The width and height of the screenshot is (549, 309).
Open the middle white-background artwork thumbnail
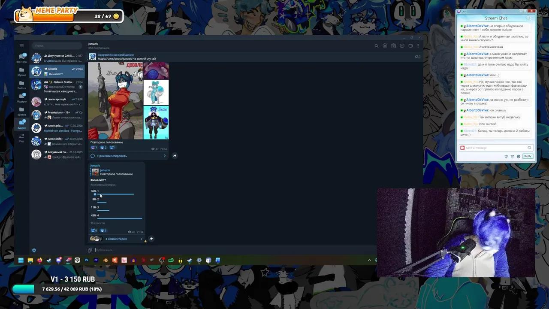click(x=156, y=92)
